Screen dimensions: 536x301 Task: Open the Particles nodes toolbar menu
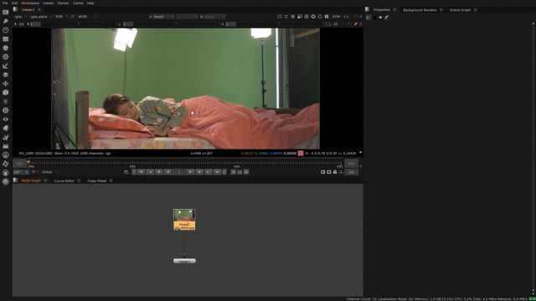pyautogui.click(x=6, y=101)
